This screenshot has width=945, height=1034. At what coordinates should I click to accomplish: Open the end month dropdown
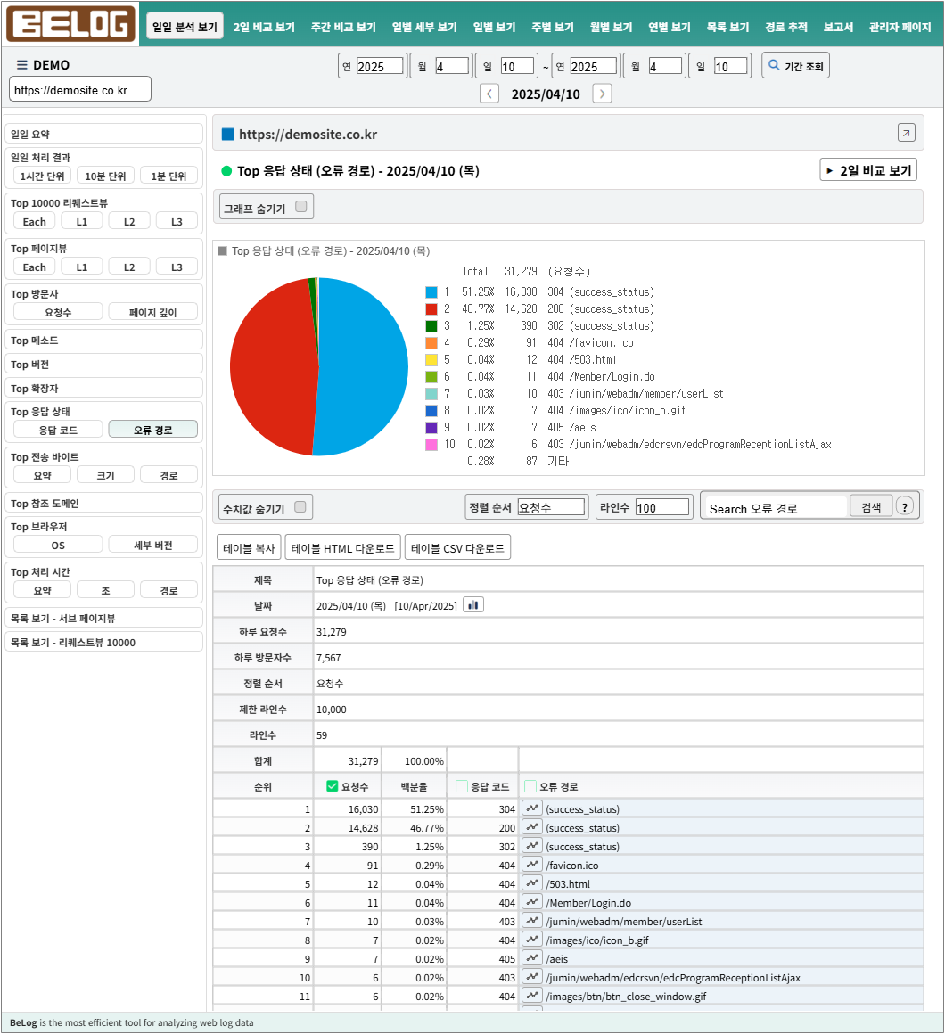click(665, 66)
